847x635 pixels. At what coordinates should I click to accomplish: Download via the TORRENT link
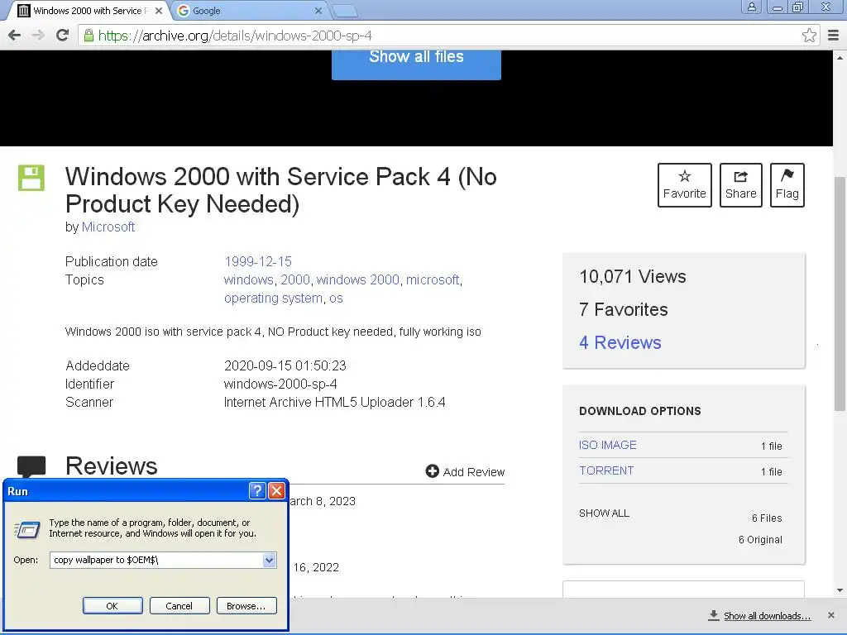pyautogui.click(x=606, y=470)
